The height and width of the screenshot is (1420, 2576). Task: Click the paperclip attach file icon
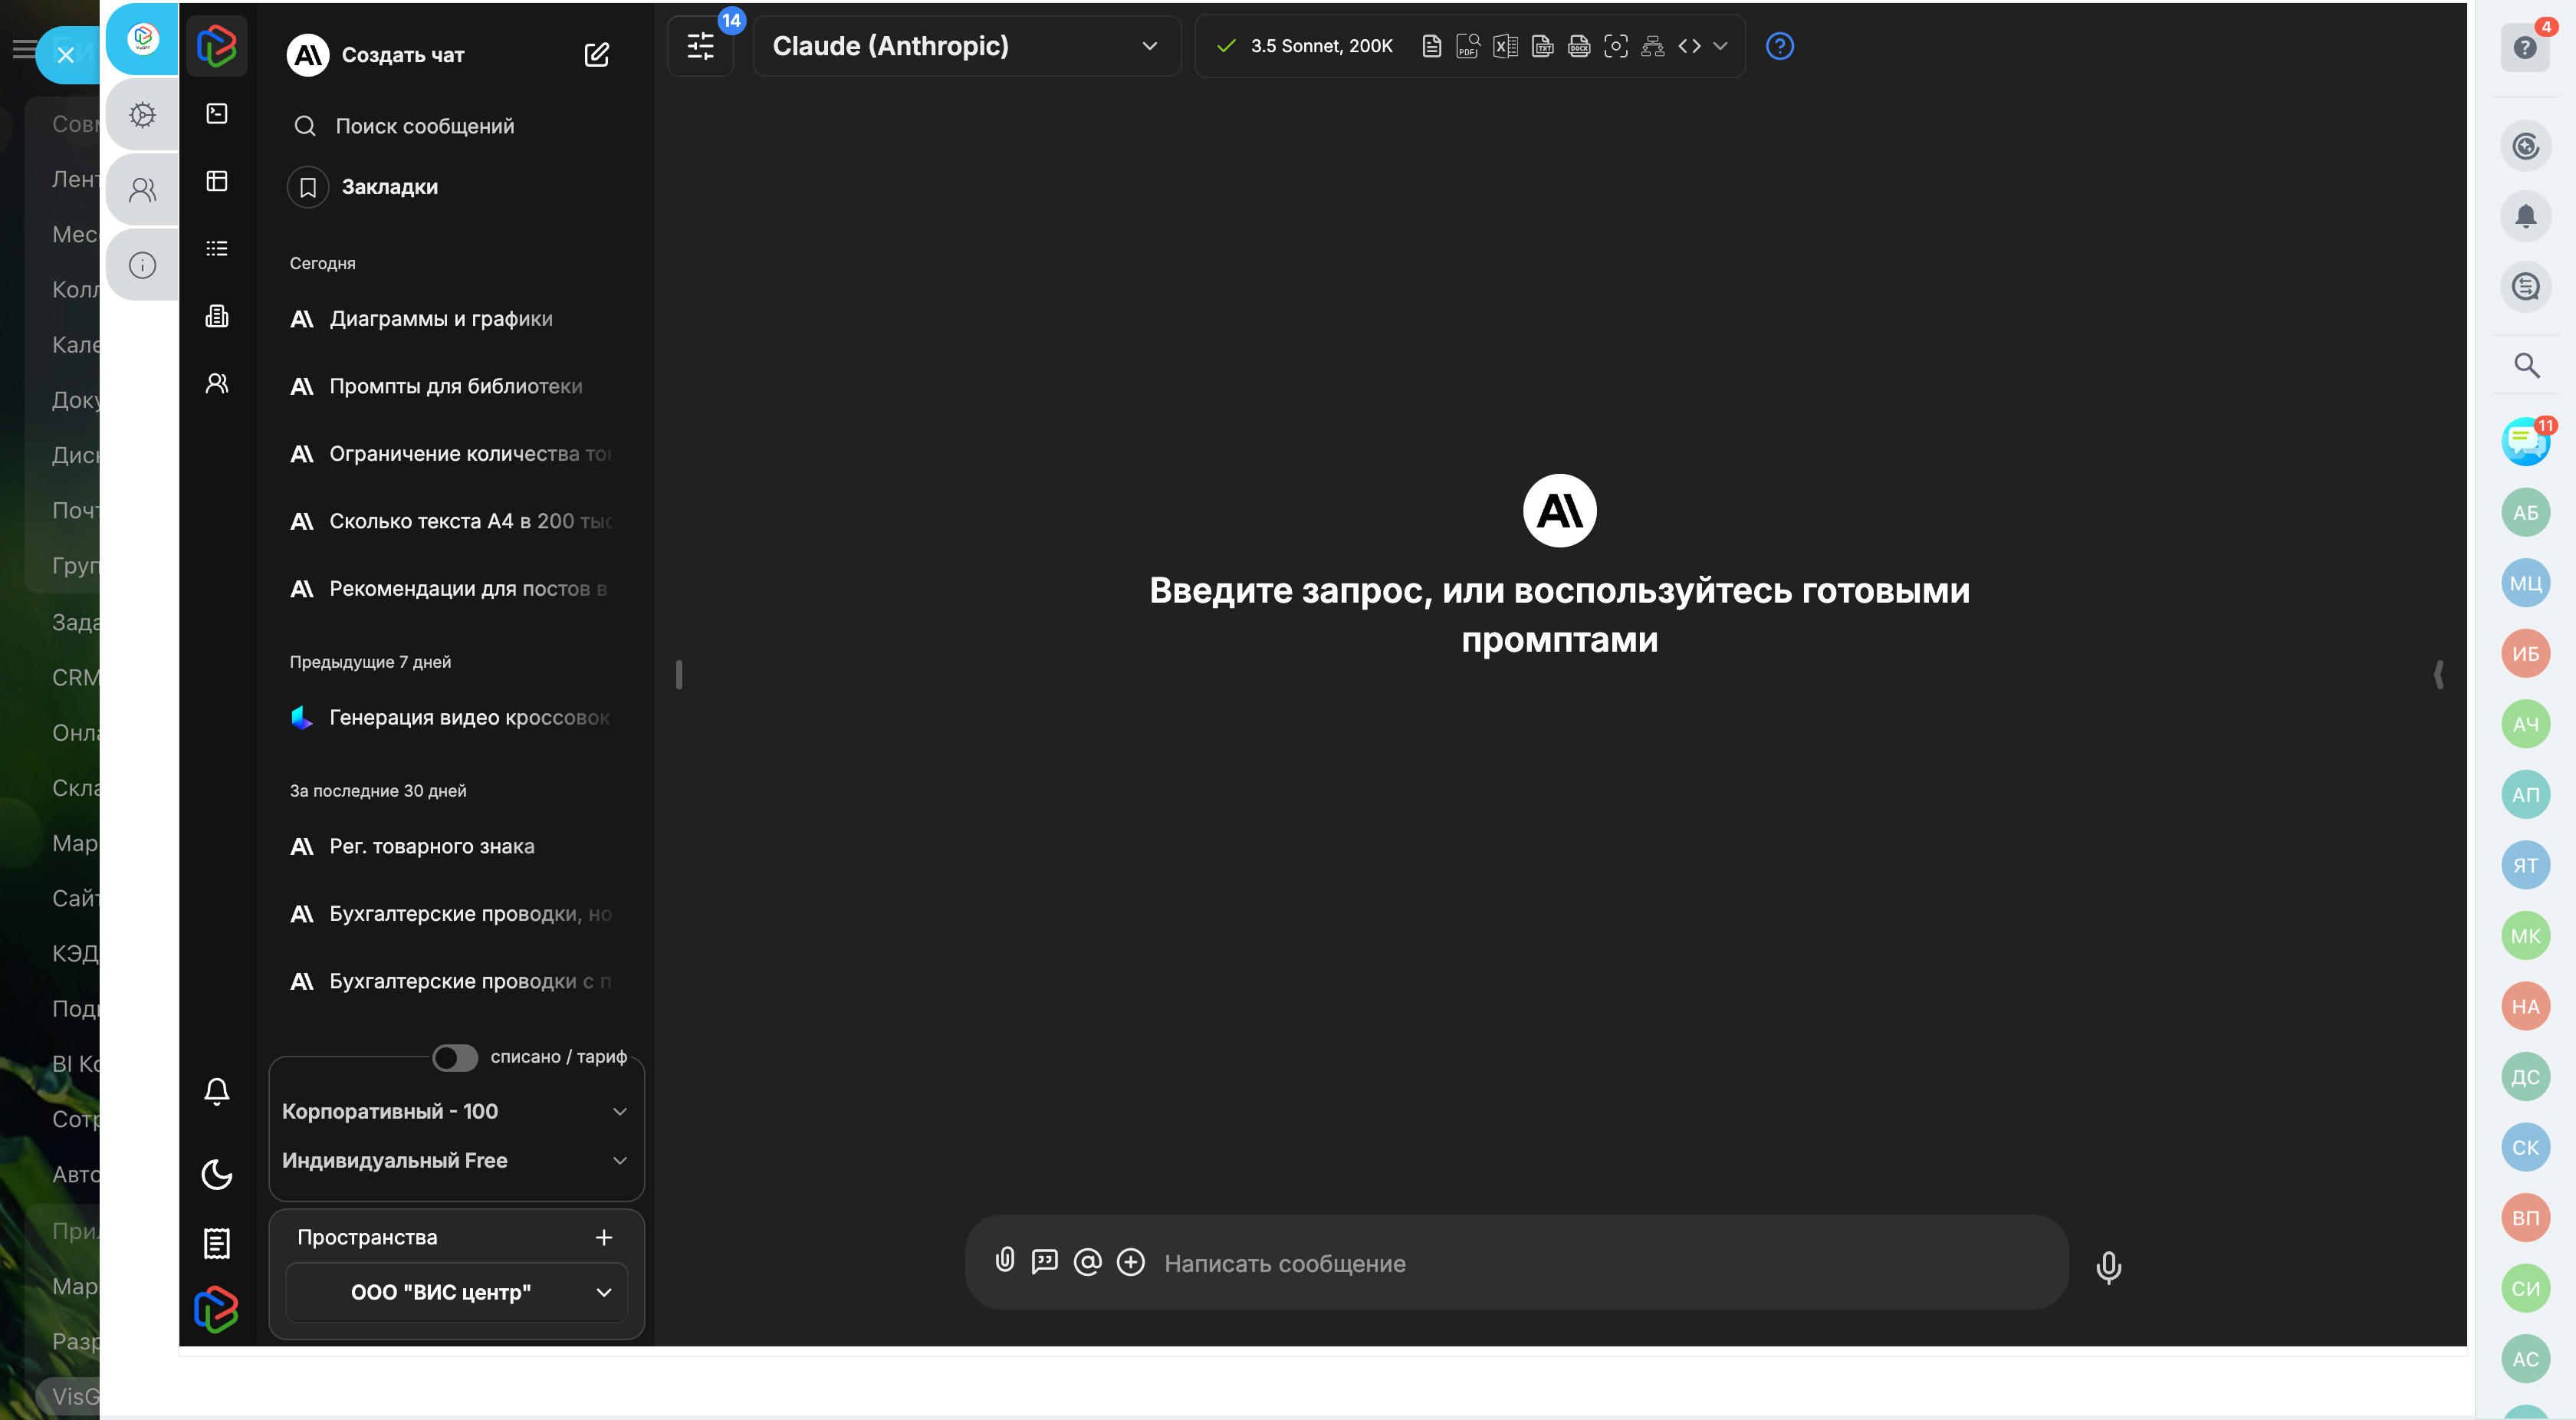(1005, 1261)
